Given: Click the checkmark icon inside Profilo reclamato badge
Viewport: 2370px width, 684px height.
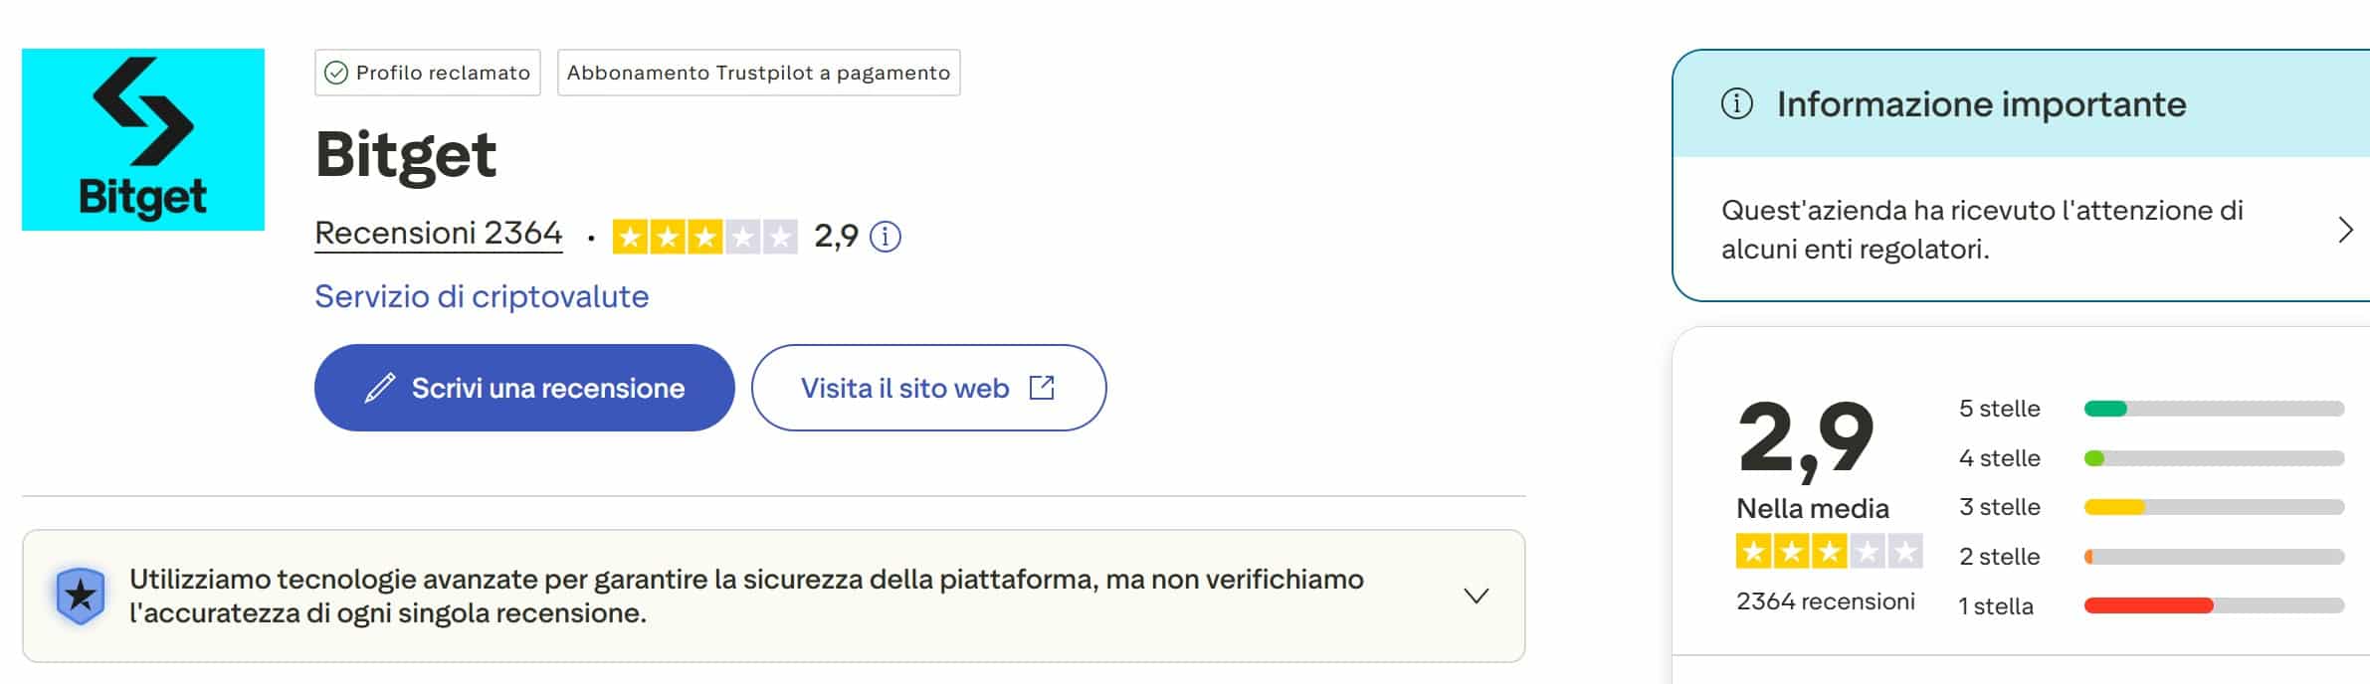Looking at the screenshot, I should tap(335, 72).
